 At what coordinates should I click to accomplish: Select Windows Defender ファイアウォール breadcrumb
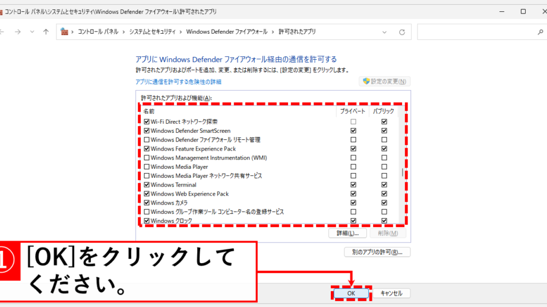click(x=226, y=32)
